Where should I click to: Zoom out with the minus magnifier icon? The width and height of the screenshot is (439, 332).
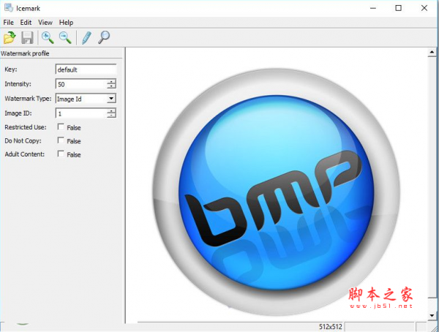click(65, 37)
